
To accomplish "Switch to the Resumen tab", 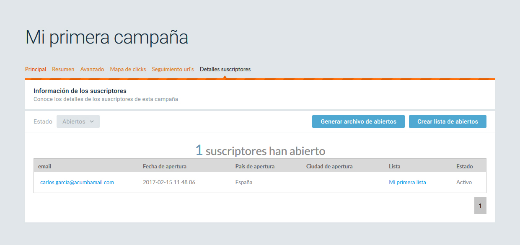I will click(63, 69).
